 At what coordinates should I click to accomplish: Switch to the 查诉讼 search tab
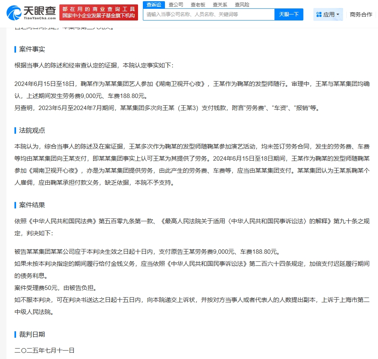pos(154,5)
